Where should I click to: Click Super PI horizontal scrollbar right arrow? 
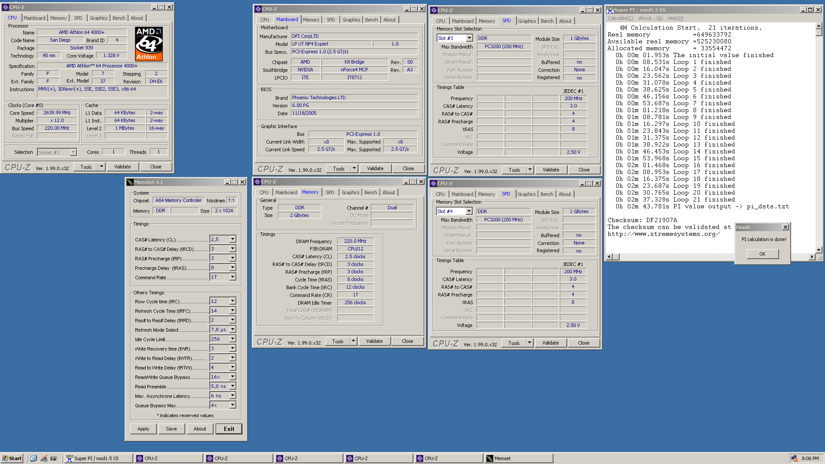pos(812,257)
